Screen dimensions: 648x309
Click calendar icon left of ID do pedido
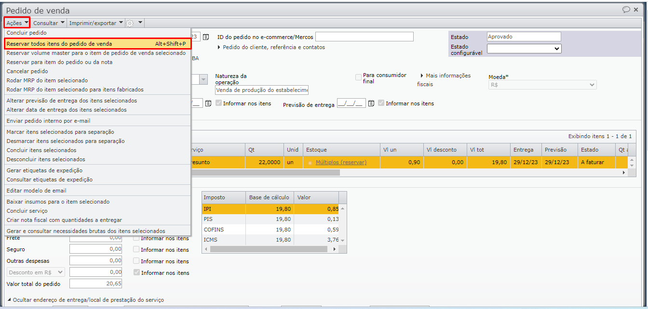[206, 37]
